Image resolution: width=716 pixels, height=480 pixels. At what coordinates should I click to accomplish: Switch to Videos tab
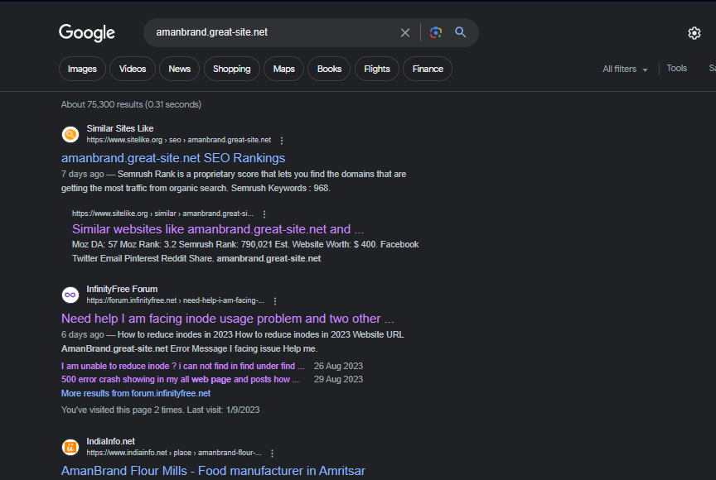click(133, 69)
